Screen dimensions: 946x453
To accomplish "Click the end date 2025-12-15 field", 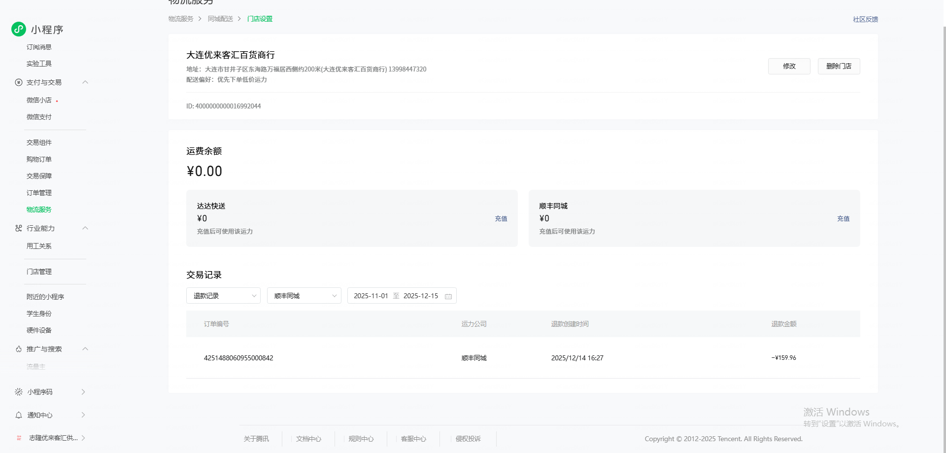I will [x=421, y=296].
